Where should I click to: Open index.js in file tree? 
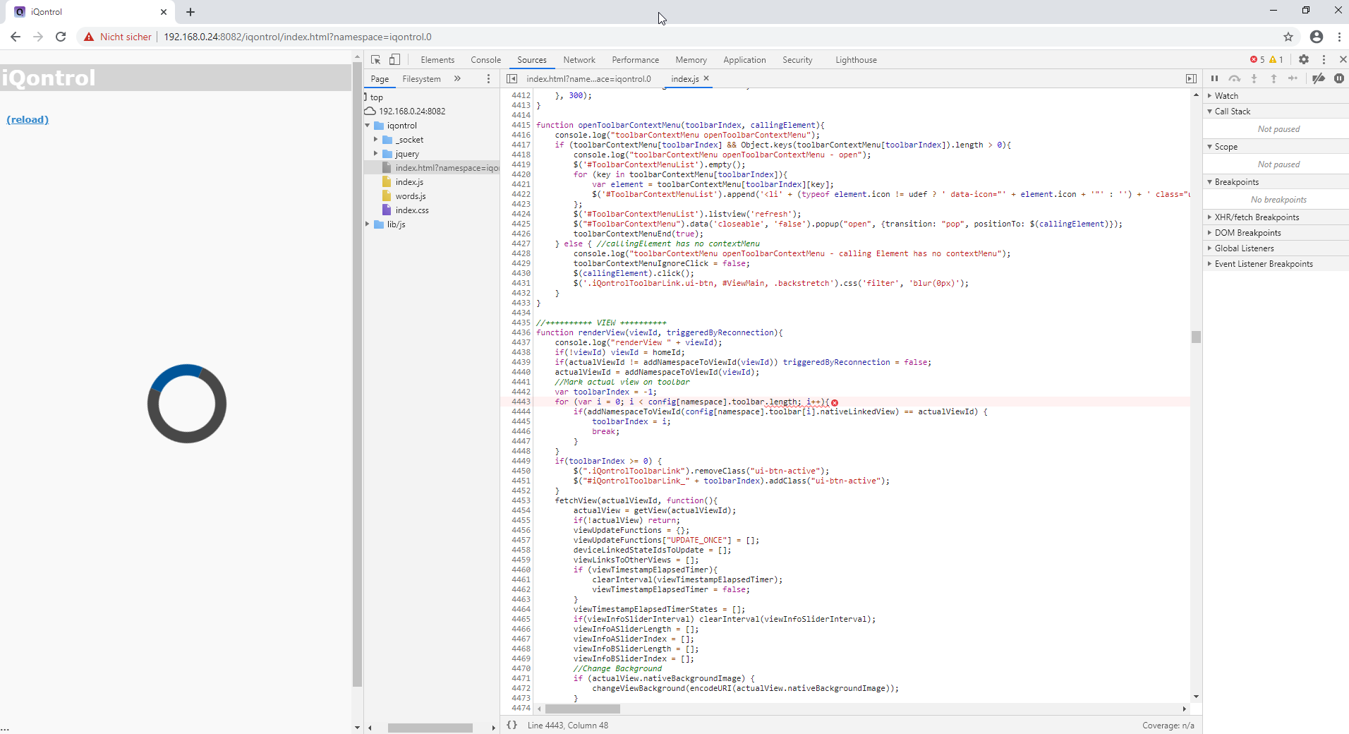[409, 182]
